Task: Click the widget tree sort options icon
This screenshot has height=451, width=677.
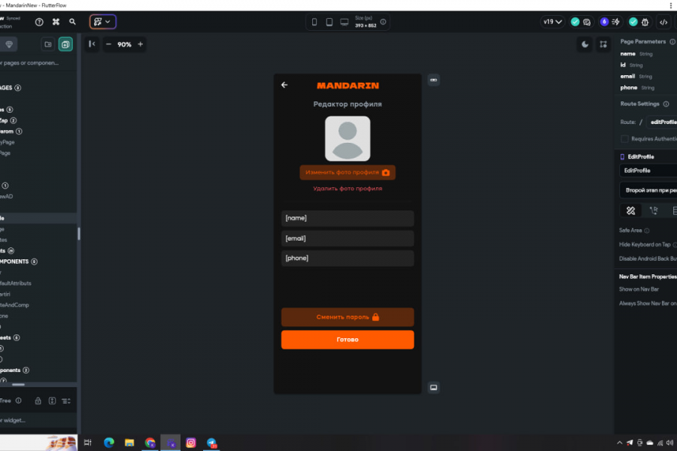Action: tap(66, 401)
